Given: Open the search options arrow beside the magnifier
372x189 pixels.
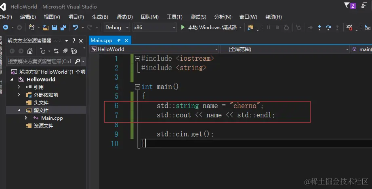Looking at the screenshot, I should click(x=83, y=62).
